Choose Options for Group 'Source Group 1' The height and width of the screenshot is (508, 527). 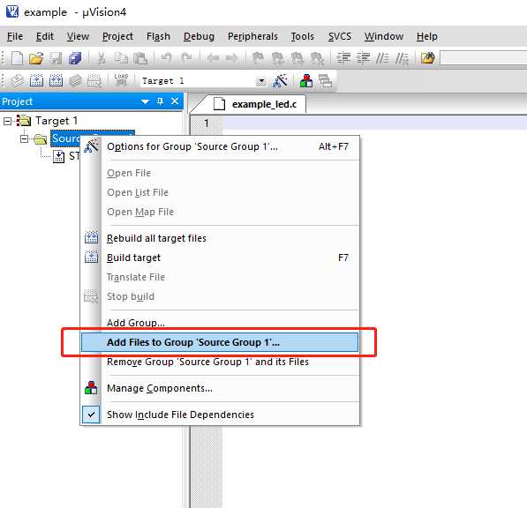[220, 146]
